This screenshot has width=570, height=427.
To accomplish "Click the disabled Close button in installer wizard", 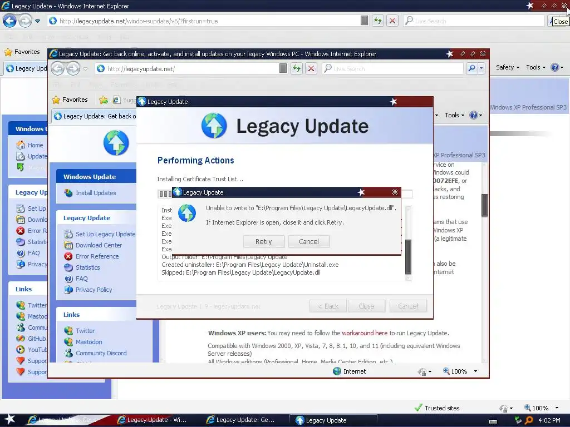I will [366, 306].
